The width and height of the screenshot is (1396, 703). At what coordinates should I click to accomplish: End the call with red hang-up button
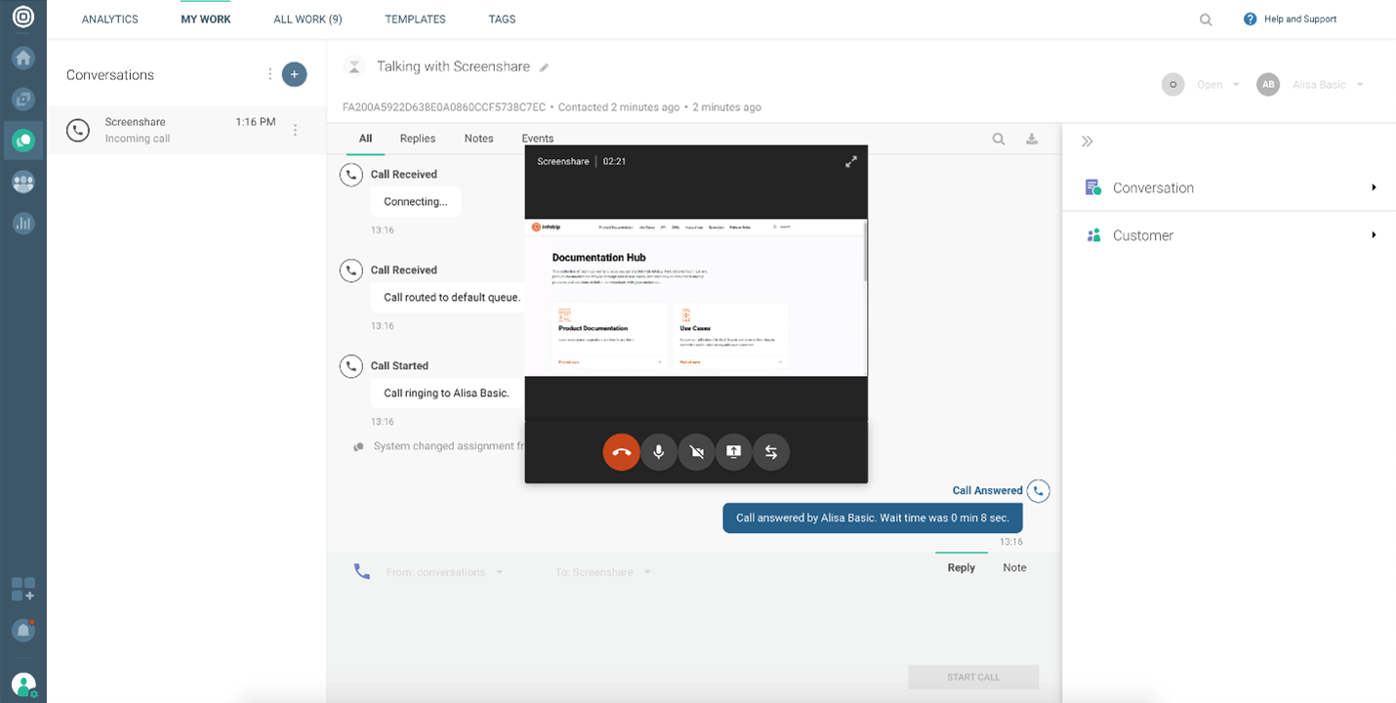(x=622, y=452)
